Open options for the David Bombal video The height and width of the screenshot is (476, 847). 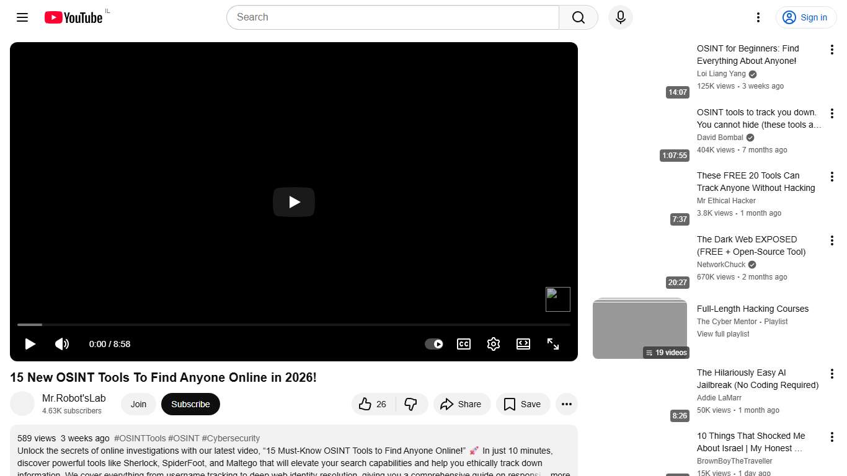coord(832,113)
